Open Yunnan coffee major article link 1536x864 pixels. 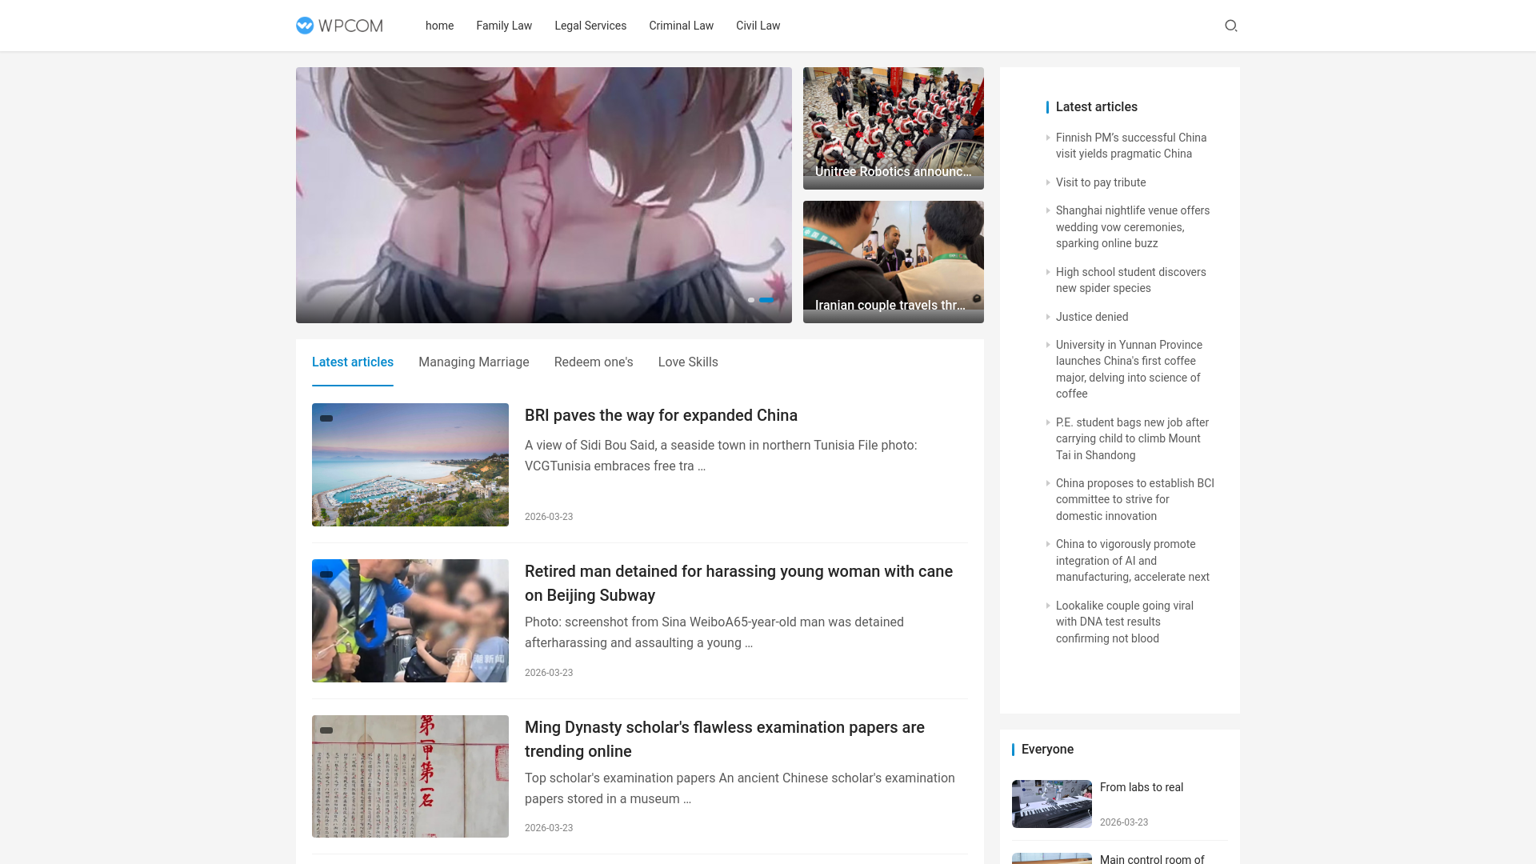click(x=1129, y=370)
